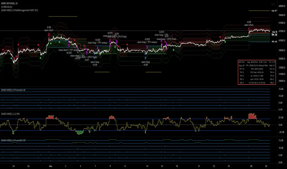This screenshot has width=287, height=169.
Task: Select the red open-short arrow marker at date 28
Action: coord(249,29)
